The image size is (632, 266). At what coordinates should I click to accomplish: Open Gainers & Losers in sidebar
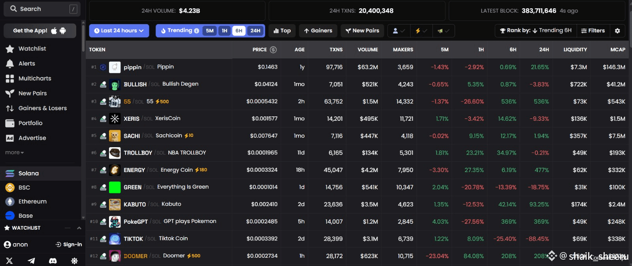42,108
